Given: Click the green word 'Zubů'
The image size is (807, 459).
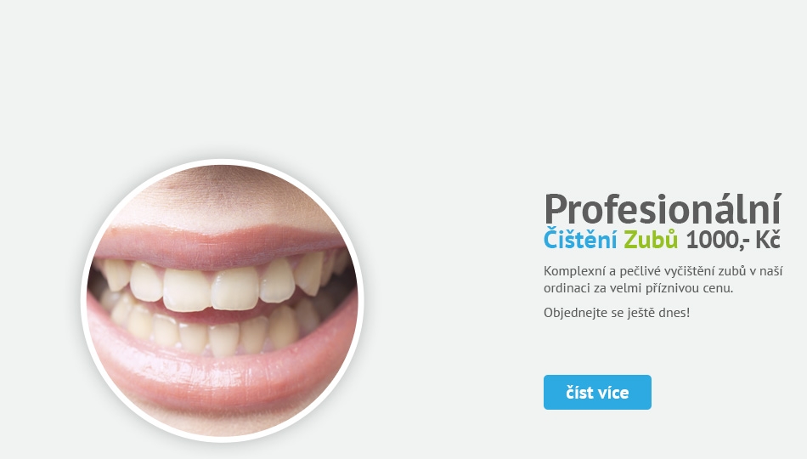Looking at the screenshot, I should (651, 240).
